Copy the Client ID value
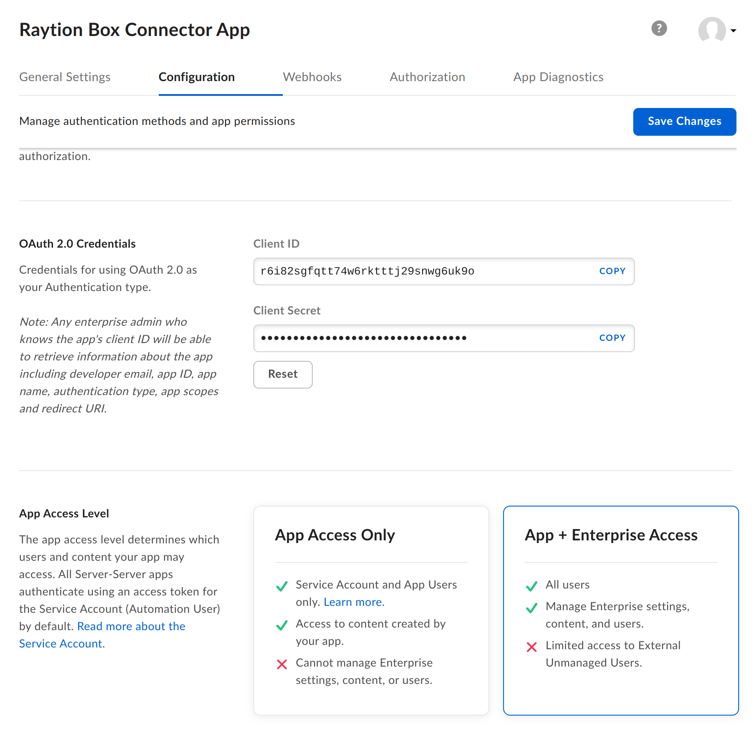Viewport: 756px width, 739px height. tap(612, 271)
